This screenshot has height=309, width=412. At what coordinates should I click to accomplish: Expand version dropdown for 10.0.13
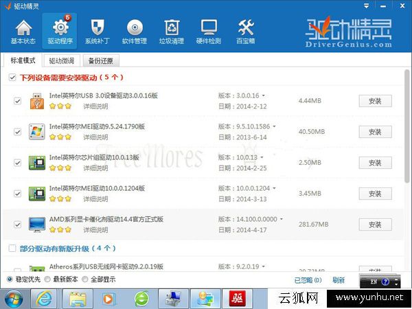point(262,157)
